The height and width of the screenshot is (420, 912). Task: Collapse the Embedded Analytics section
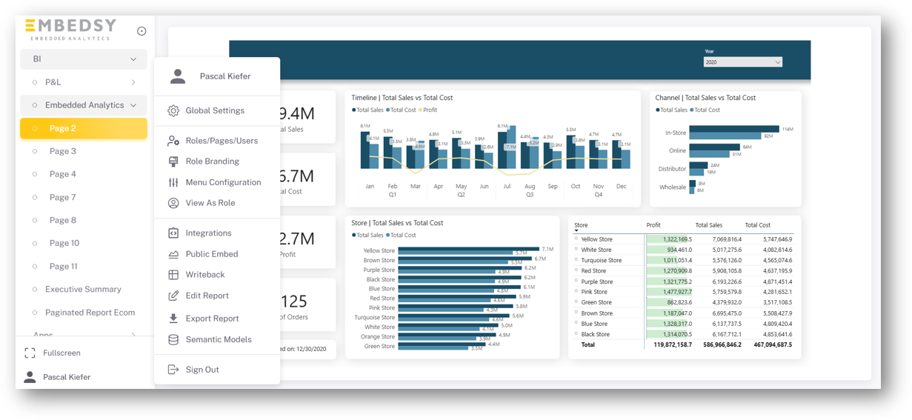coord(133,105)
